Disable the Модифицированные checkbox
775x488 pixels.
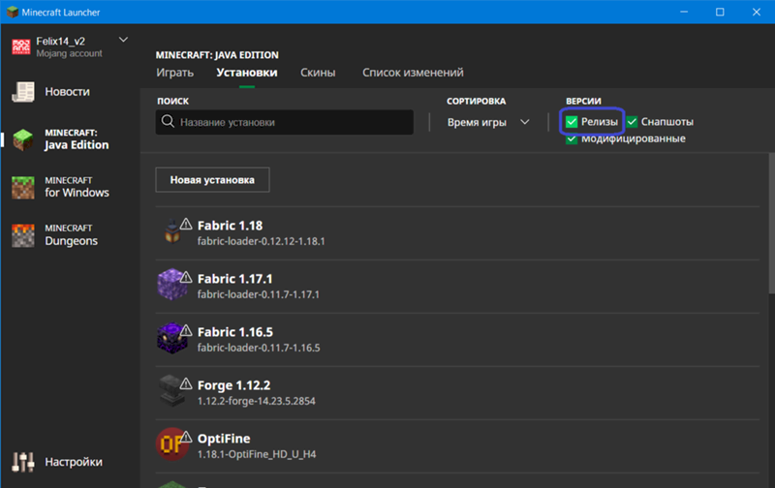point(573,138)
